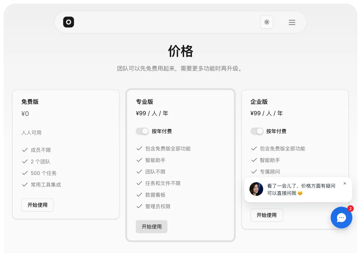Close the chat message popup
The width and height of the screenshot is (361, 253).
[345, 184]
